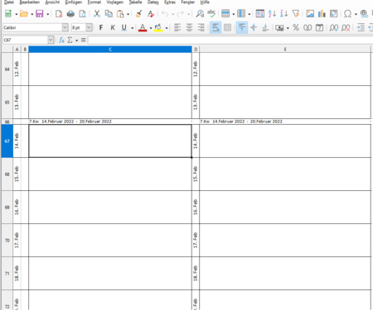The width and height of the screenshot is (373, 310).
Task: Apply Percent number format
Action: pos(296,27)
